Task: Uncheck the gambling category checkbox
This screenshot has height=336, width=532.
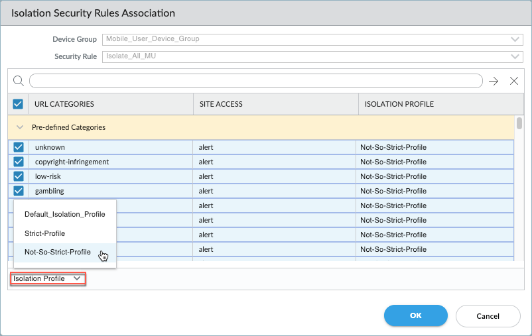Action: coord(19,191)
